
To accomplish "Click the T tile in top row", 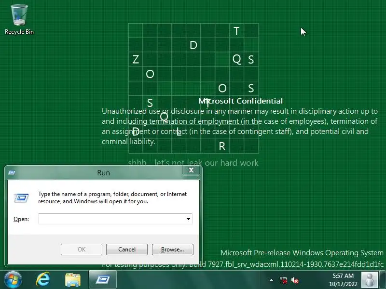I will pos(236,31).
